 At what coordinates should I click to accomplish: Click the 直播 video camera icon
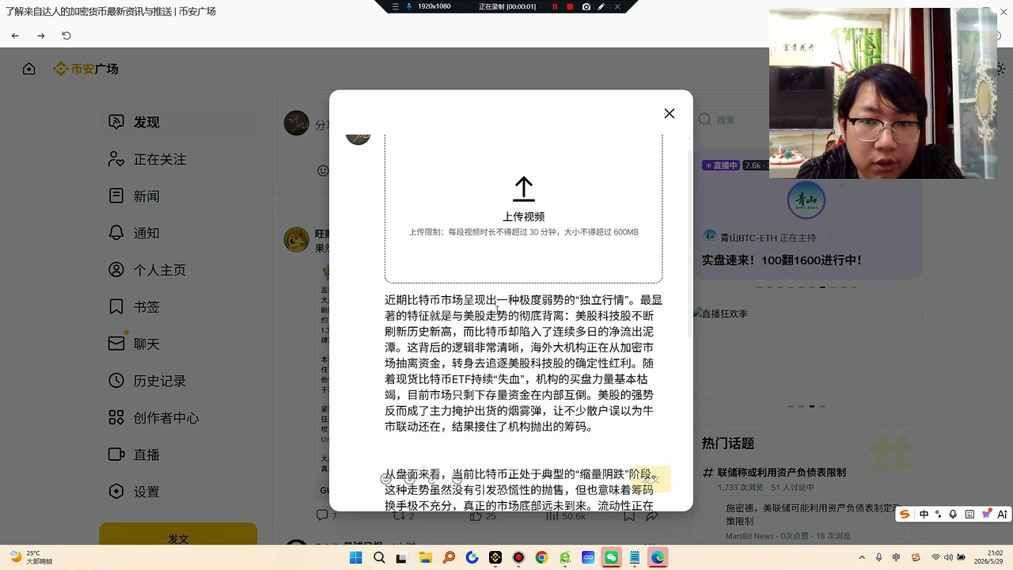point(116,454)
